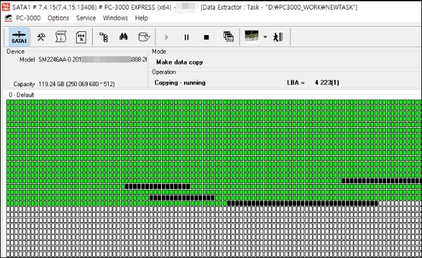Screen dimensions: 422x258
Task: Click a black unread block in sector map
Action: click(158, 186)
